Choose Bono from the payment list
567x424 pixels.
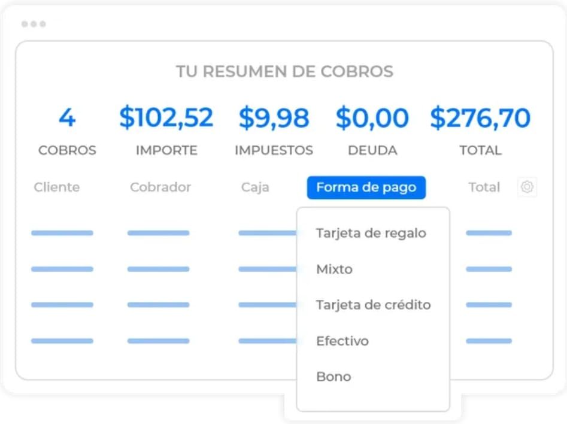(333, 377)
